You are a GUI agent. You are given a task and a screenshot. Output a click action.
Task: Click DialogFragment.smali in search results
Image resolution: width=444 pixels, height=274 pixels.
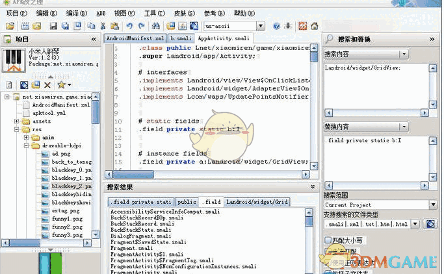(x=140, y=236)
